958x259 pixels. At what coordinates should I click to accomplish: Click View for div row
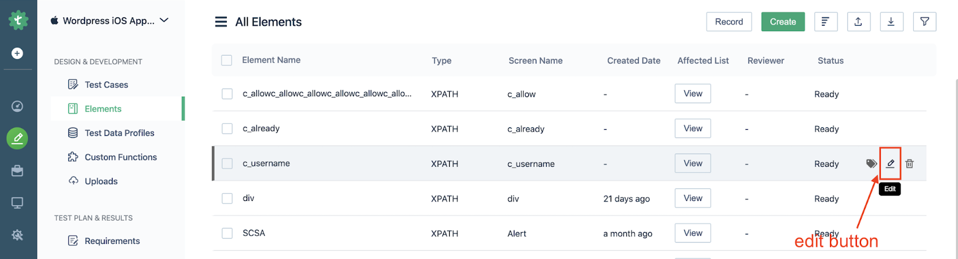693,198
